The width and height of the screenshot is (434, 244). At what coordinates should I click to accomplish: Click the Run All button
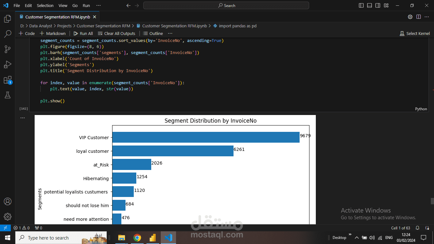click(83, 33)
